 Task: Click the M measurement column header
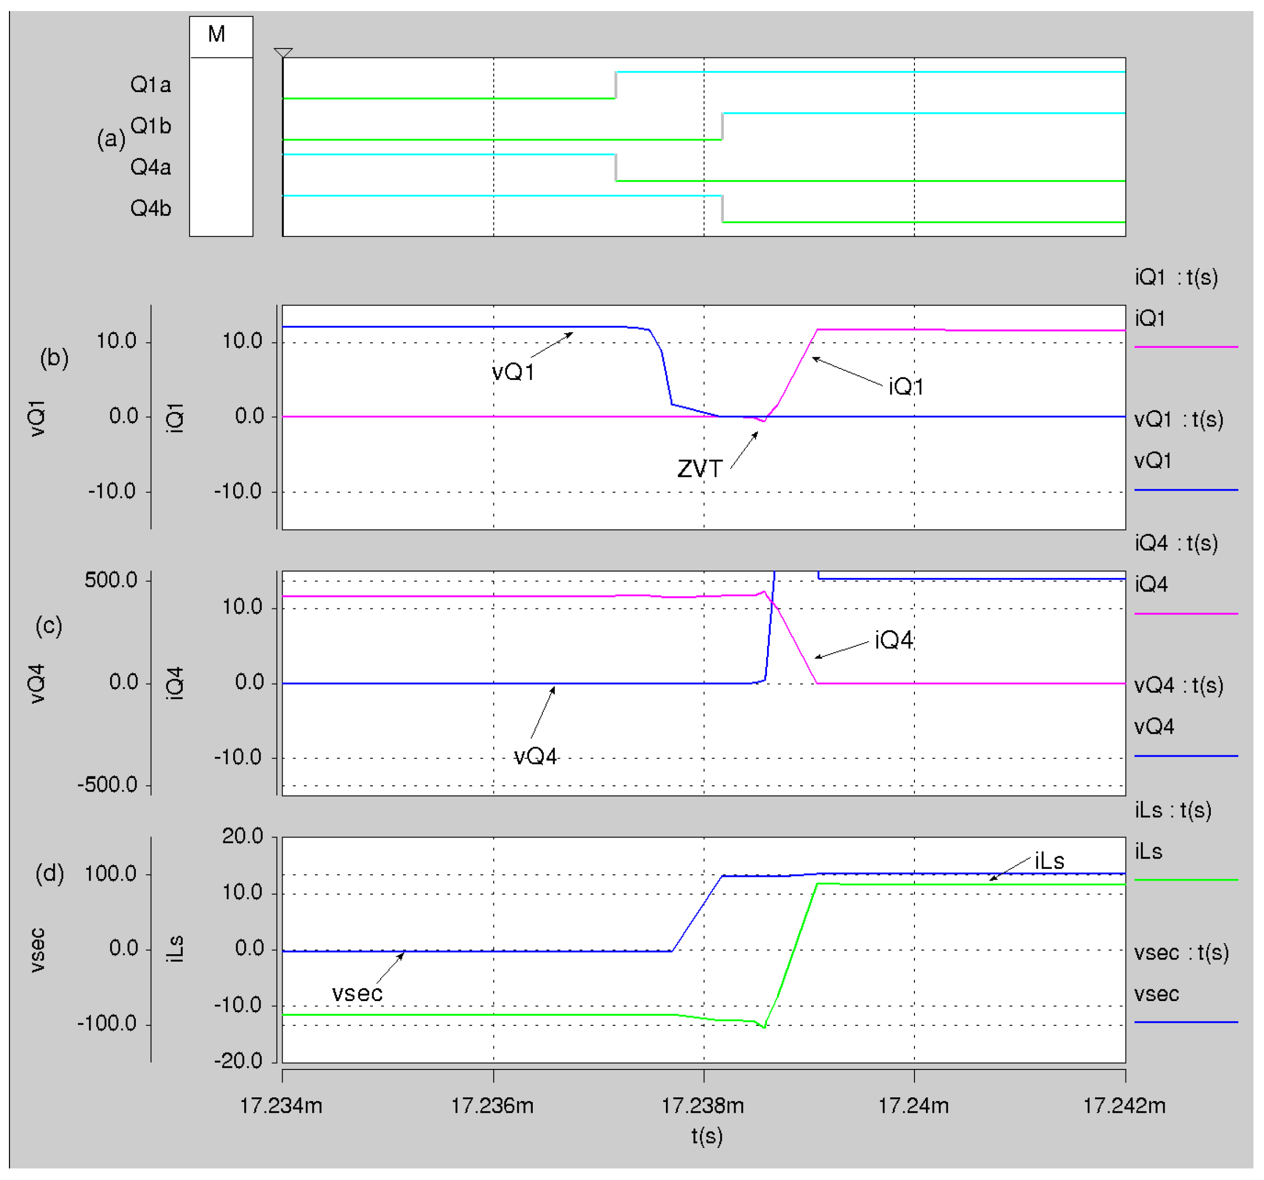click(x=217, y=34)
